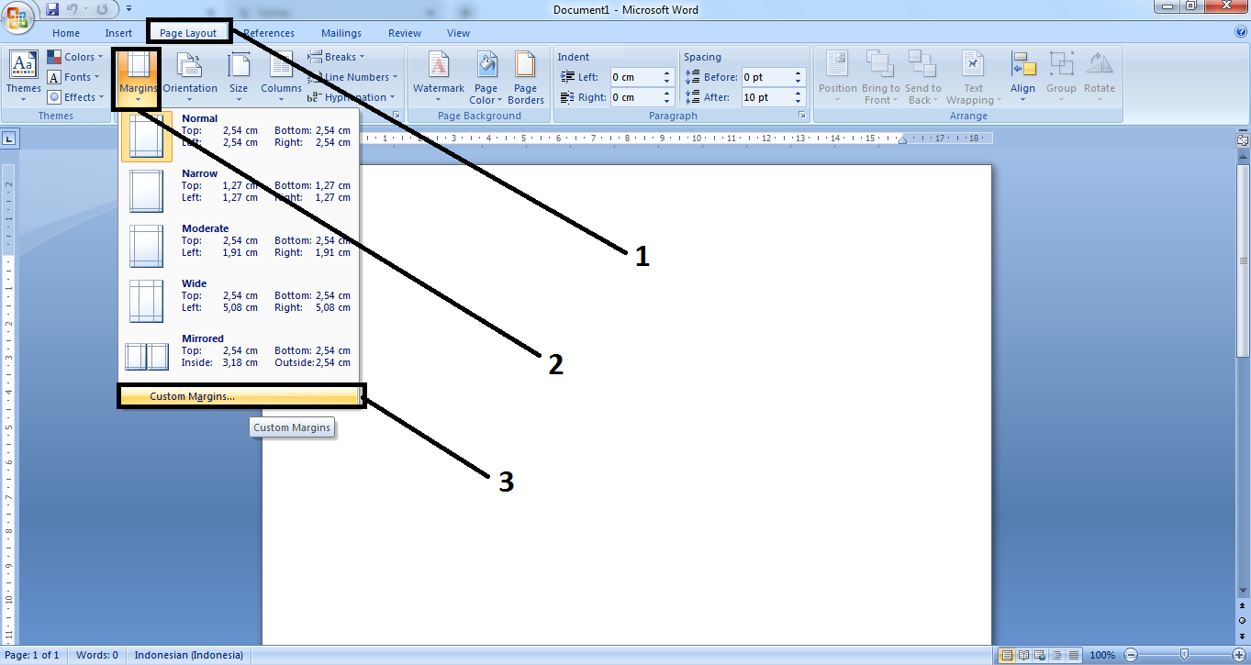Screen dimensions: 1251x665
Task: Switch to the Home tab
Action: pos(66,33)
